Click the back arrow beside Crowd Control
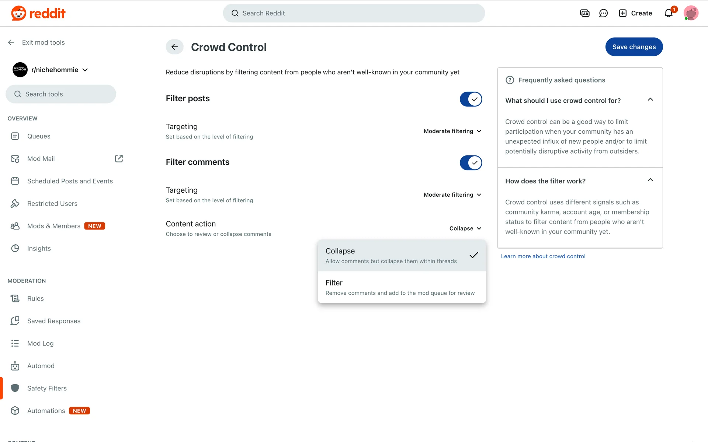Screen dimensions: 708x442 point(174,47)
